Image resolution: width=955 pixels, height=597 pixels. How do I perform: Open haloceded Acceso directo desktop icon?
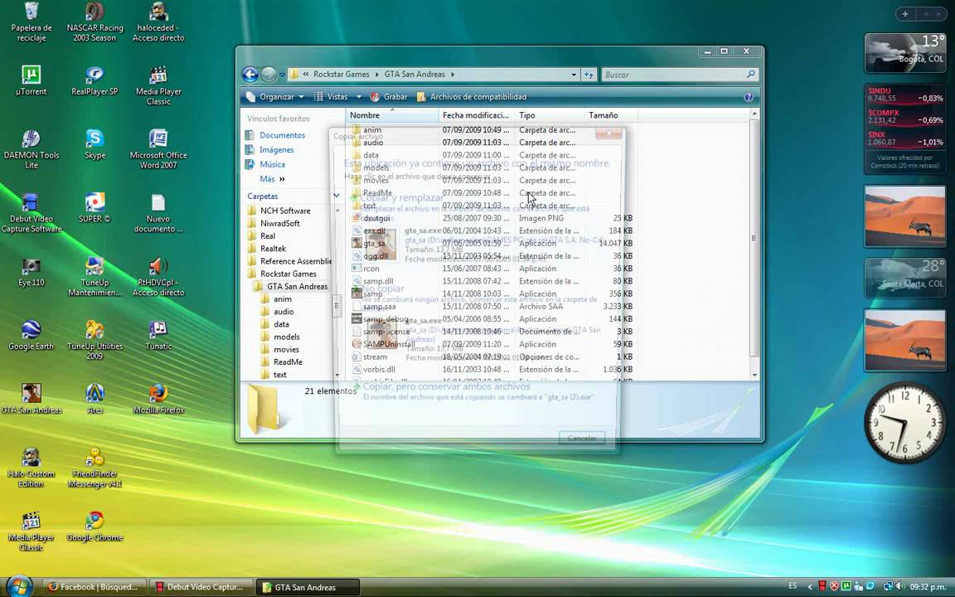(x=158, y=22)
